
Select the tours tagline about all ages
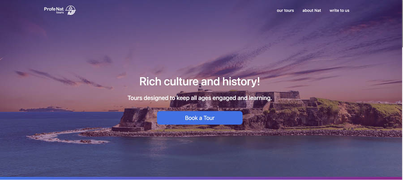200,98
